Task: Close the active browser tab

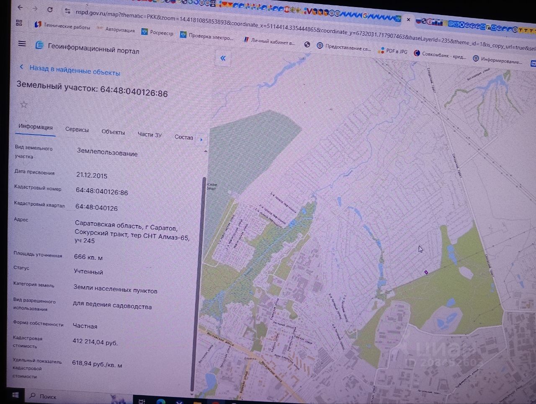Action: pyautogui.click(x=408, y=19)
